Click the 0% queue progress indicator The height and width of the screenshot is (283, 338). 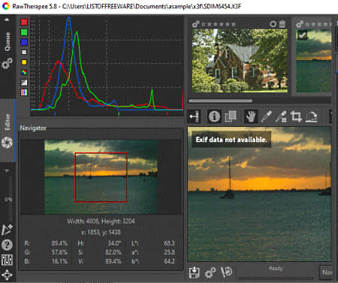[x=8, y=200]
